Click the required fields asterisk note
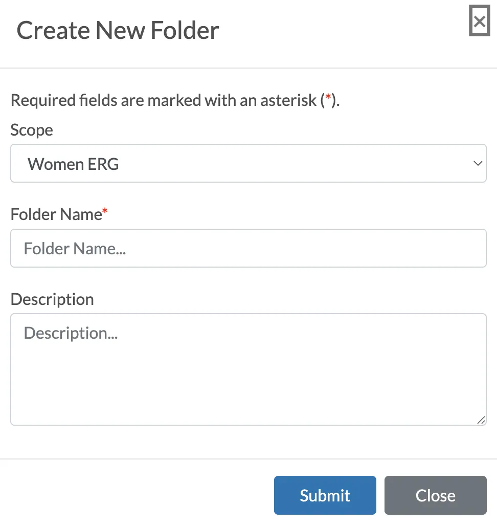This screenshot has height=526, width=497. coord(175,100)
